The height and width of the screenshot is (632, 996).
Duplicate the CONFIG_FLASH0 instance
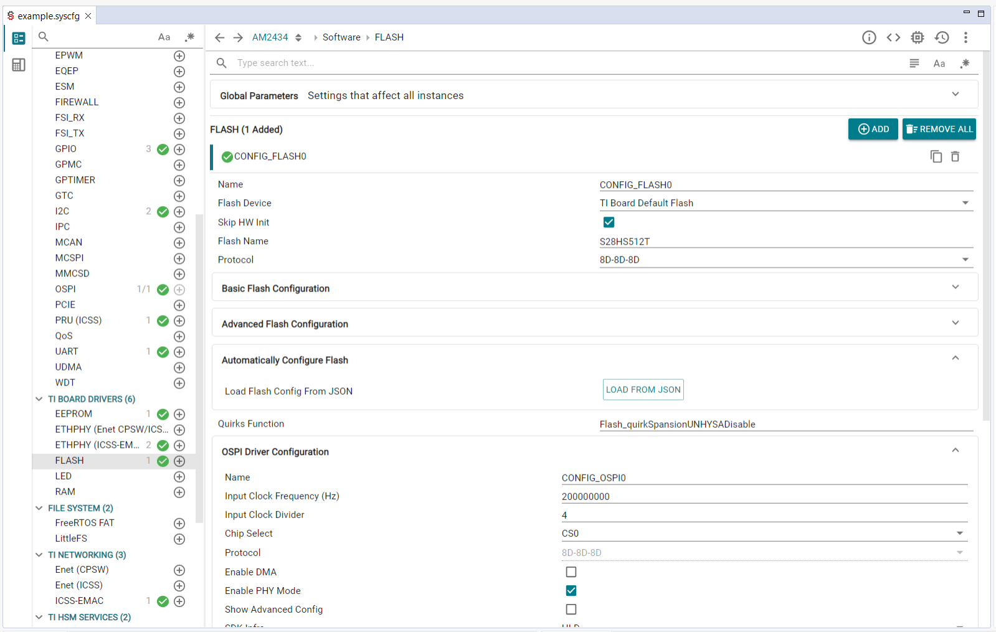[x=936, y=156]
